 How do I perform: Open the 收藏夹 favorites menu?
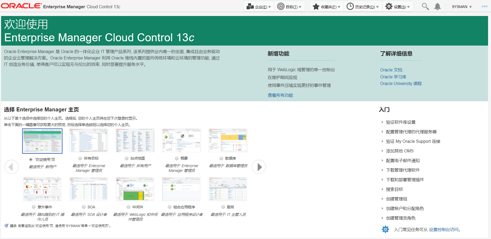[x=326, y=7]
